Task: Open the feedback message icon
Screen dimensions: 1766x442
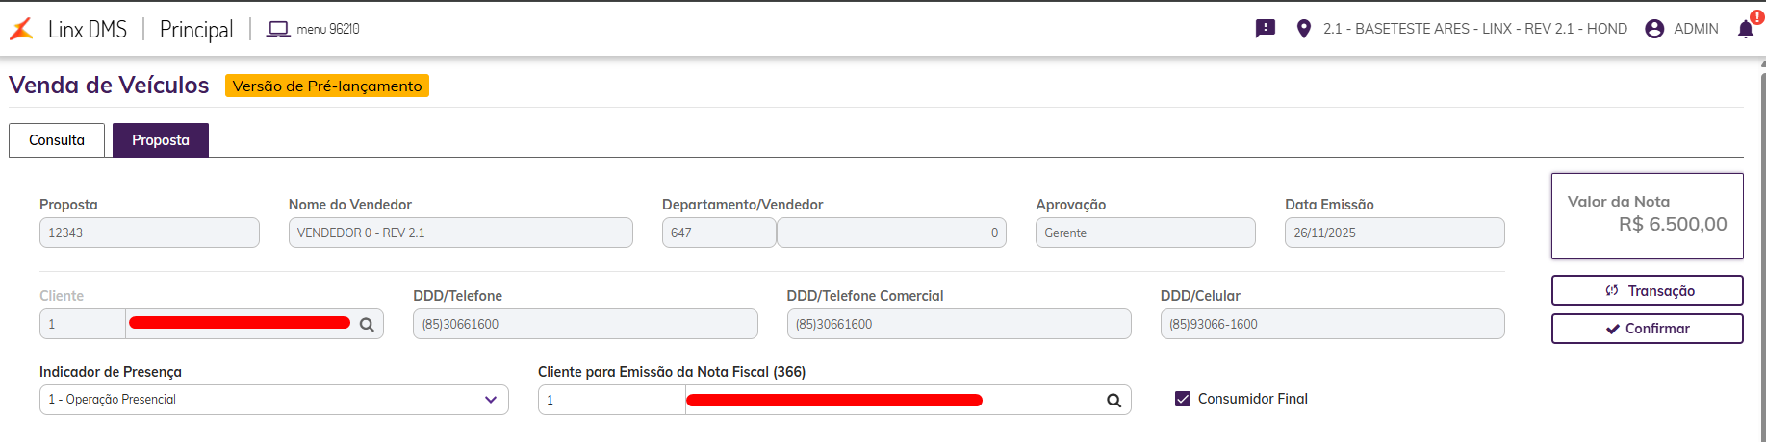Action: click(x=1266, y=29)
